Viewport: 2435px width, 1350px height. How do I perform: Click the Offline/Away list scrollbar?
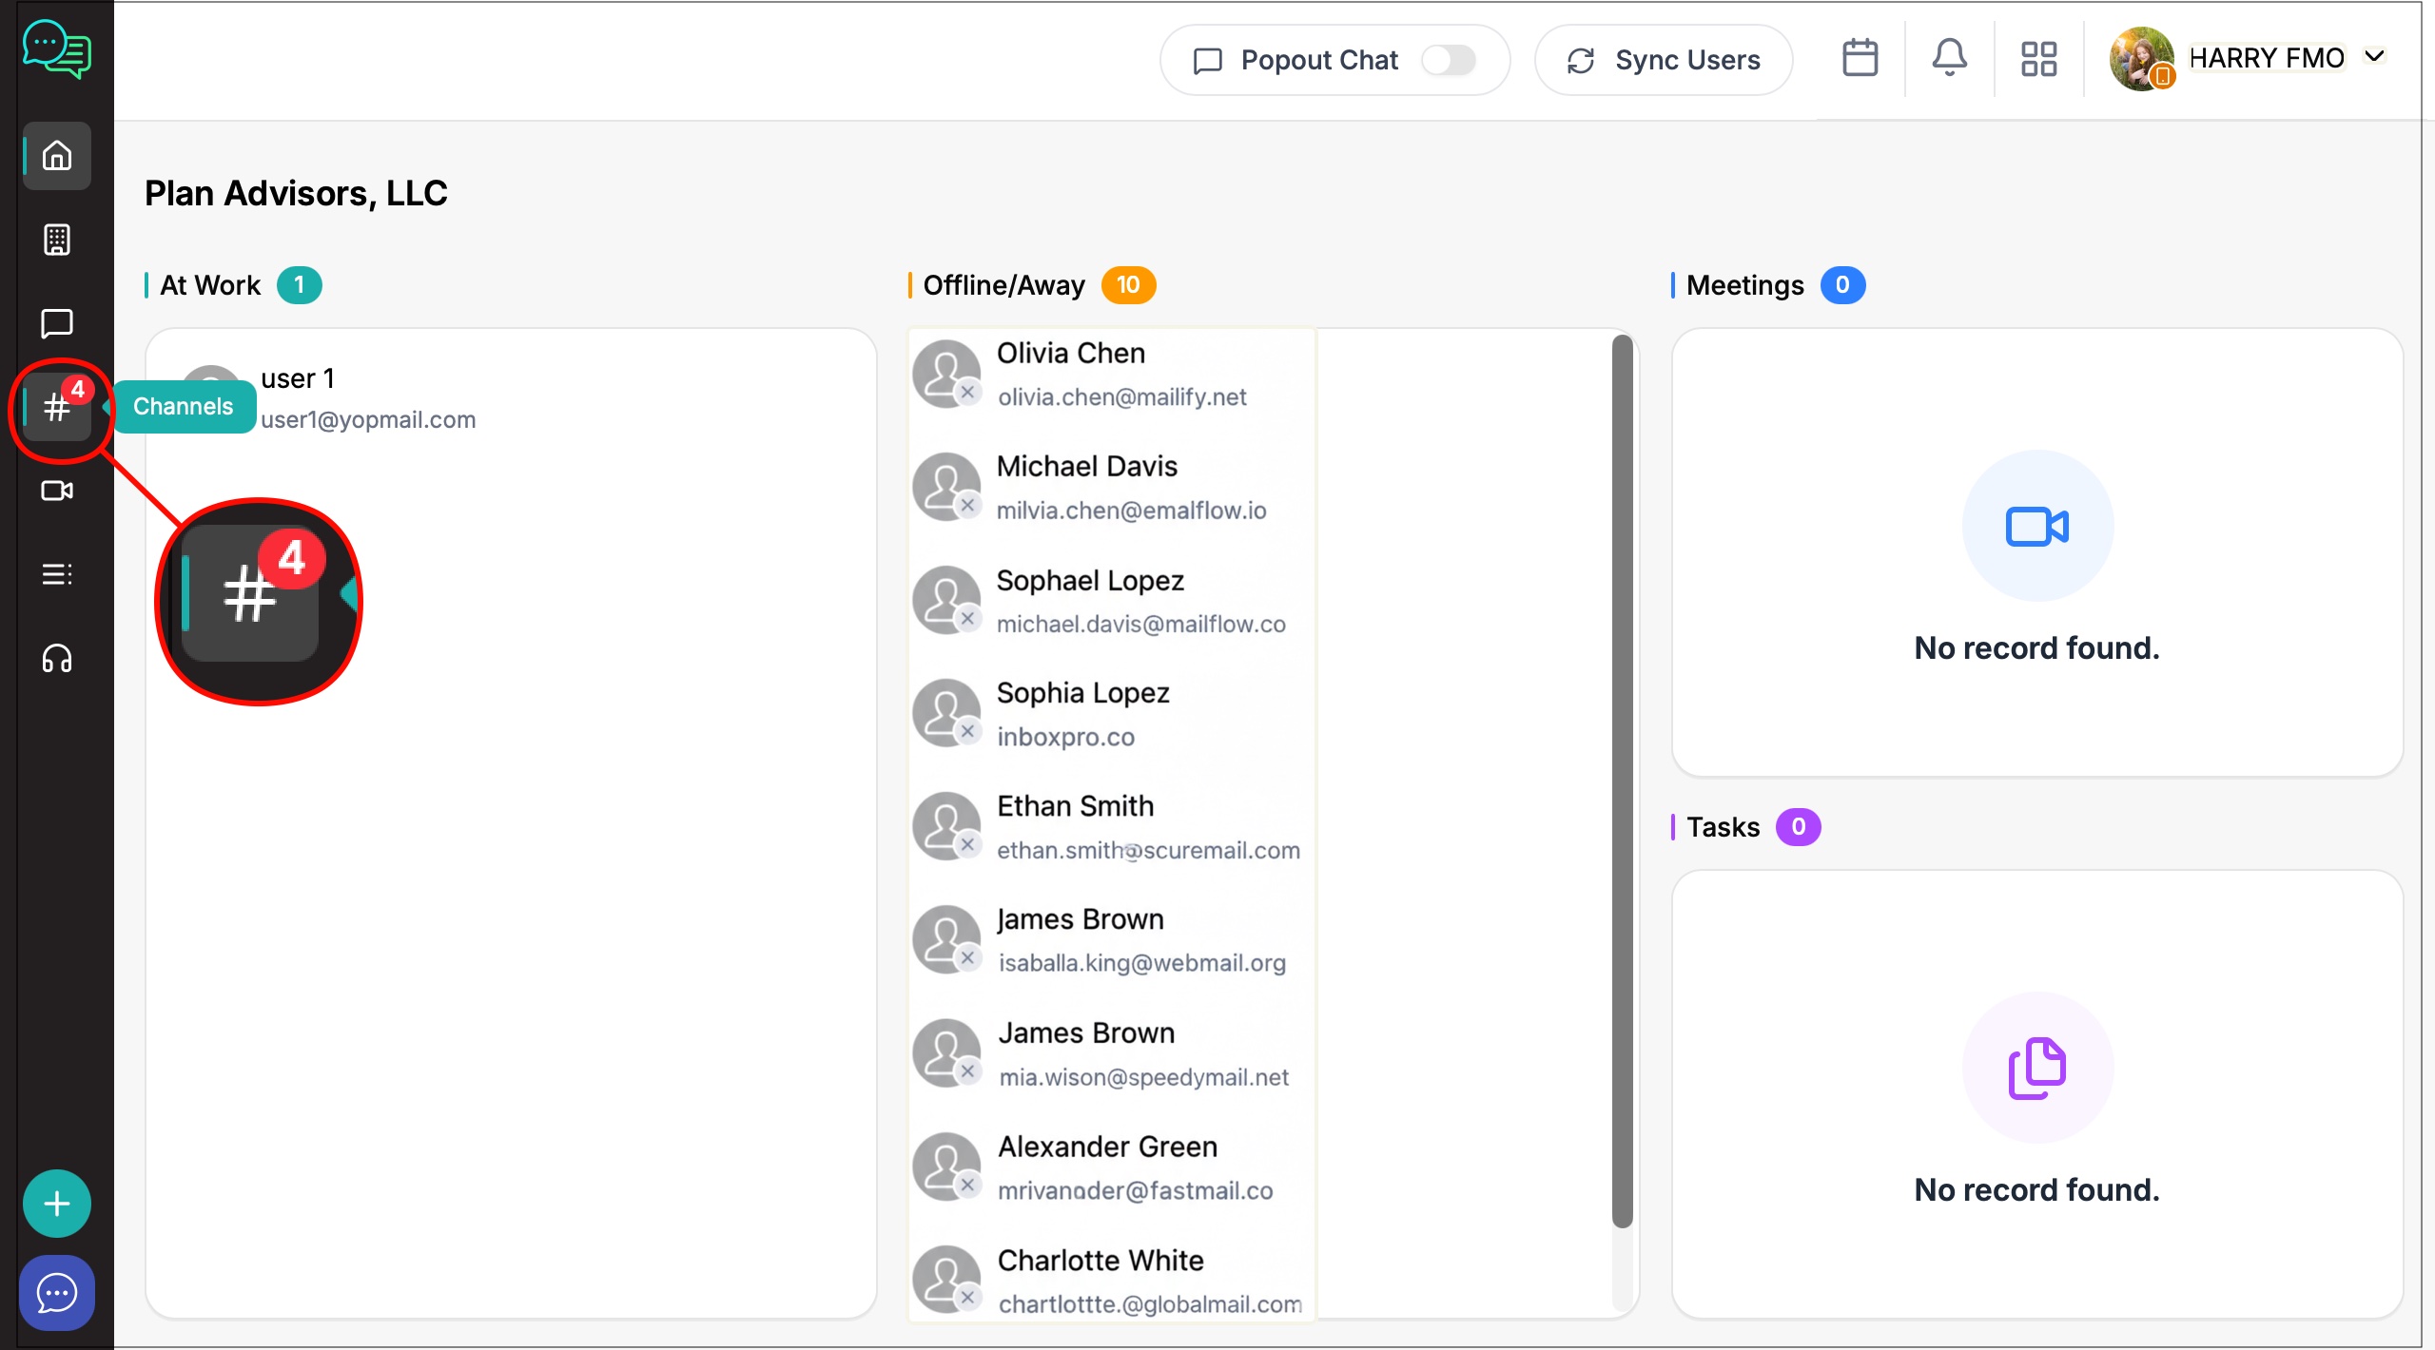[1622, 780]
